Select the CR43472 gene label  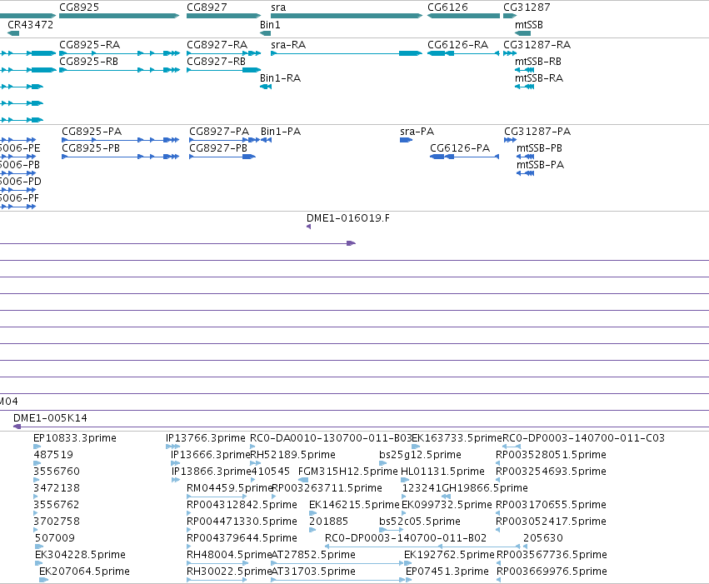pos(30,25)
